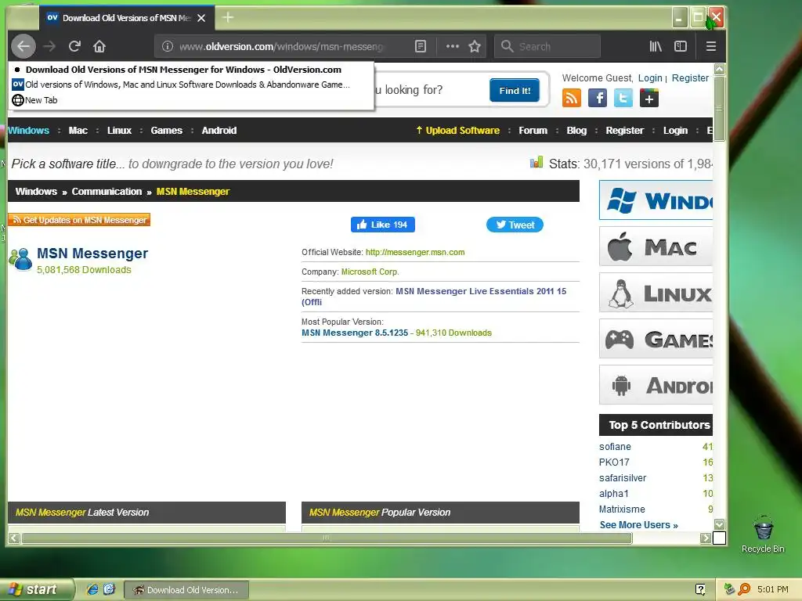This screenshot has width=802, height=601.
Task: Click the Microsoft Corp. company link
Action: coord(370,272)
